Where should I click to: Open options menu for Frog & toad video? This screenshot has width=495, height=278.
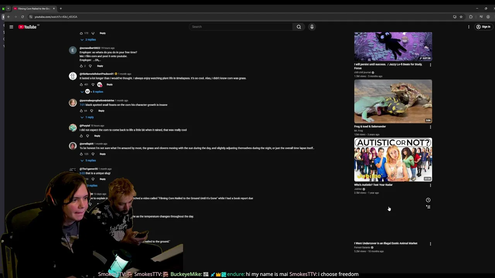click(430, 127)
